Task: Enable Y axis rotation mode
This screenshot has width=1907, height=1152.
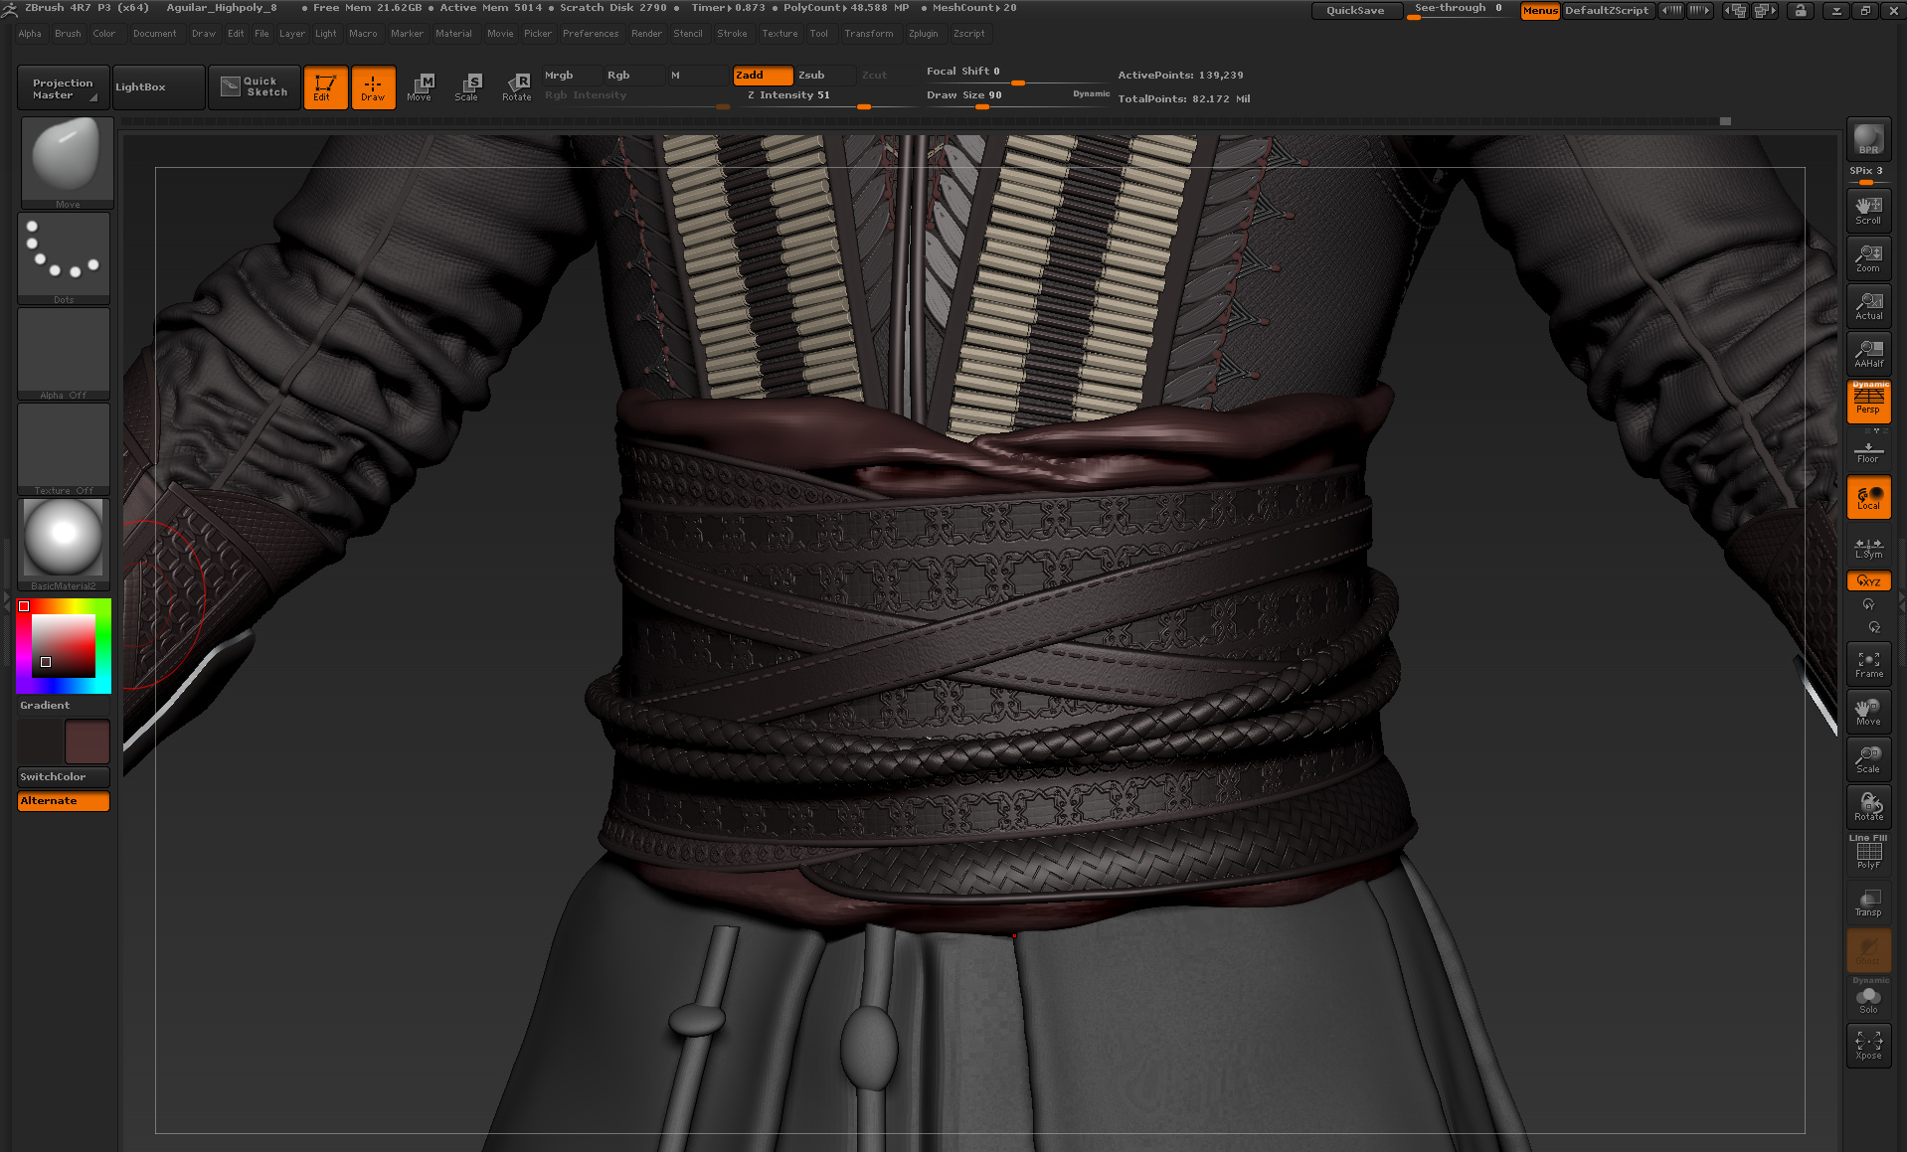Action: (1868, 604)
